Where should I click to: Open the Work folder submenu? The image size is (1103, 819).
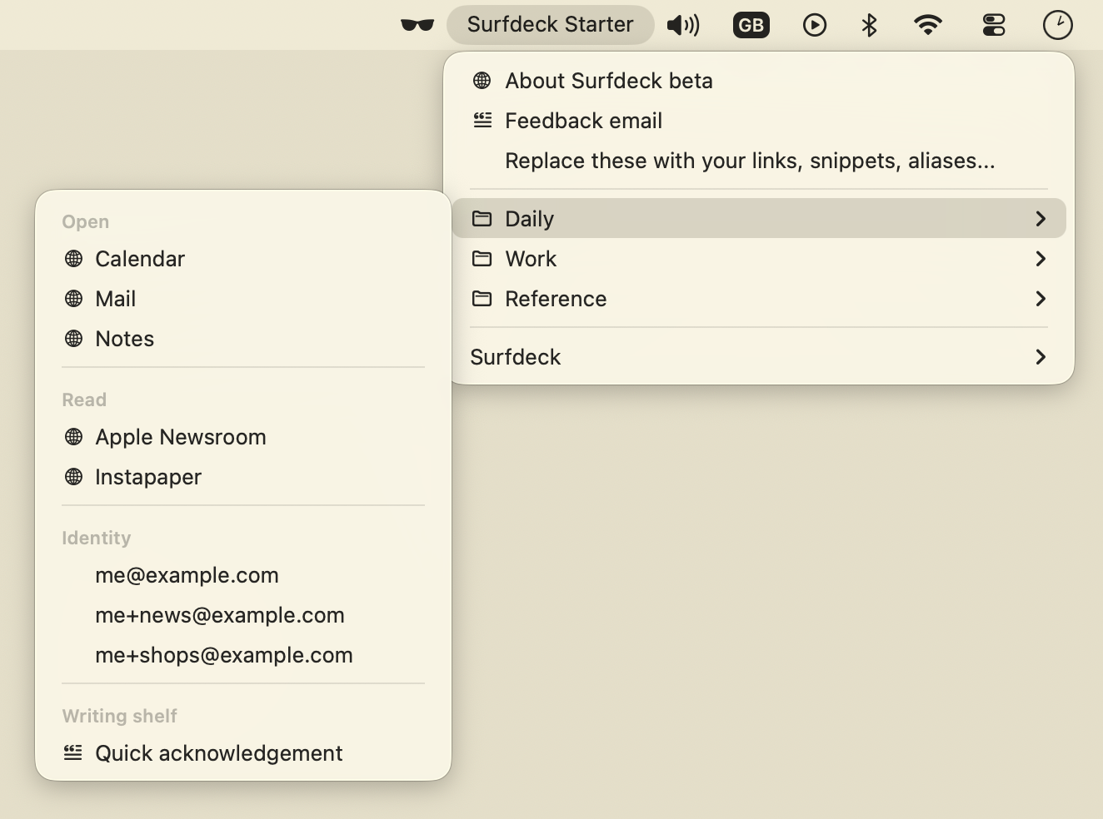[x=759, y=259]
